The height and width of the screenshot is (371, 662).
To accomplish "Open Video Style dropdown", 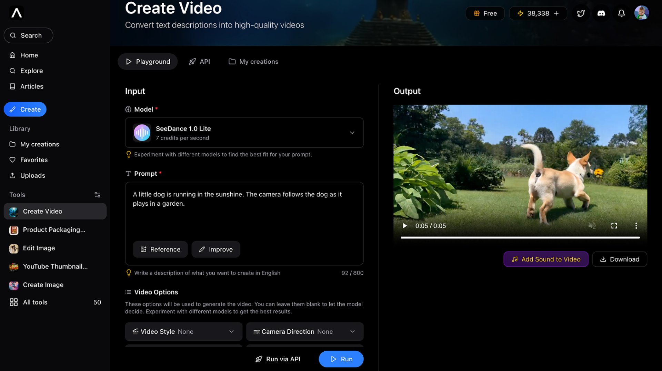I will 183,331.
